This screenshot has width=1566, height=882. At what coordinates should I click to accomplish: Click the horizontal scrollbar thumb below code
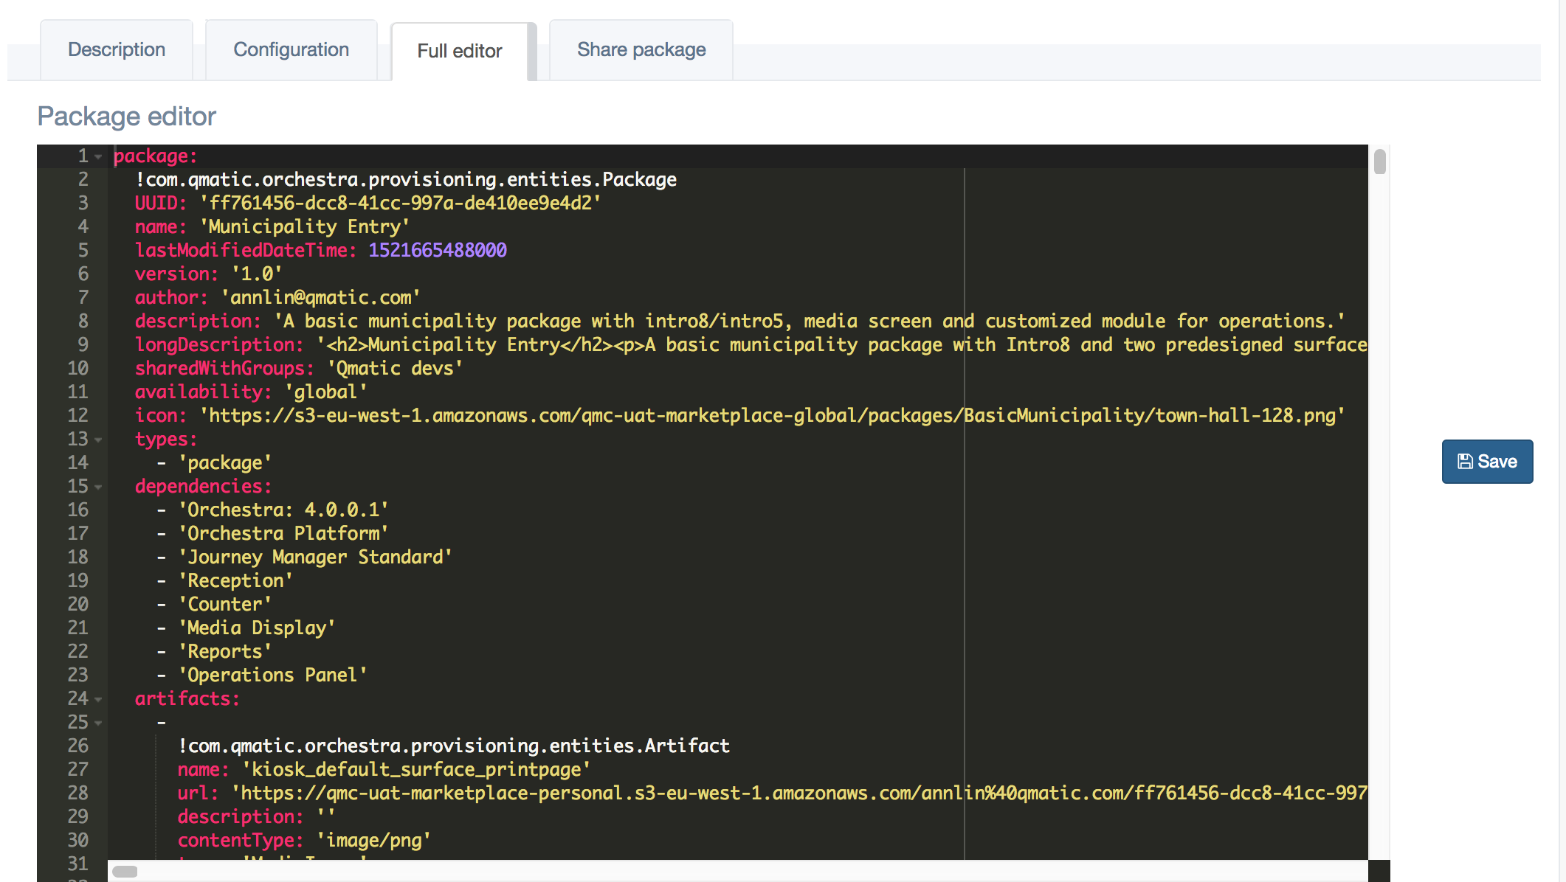pyautogui.click(x=125, y=872)
